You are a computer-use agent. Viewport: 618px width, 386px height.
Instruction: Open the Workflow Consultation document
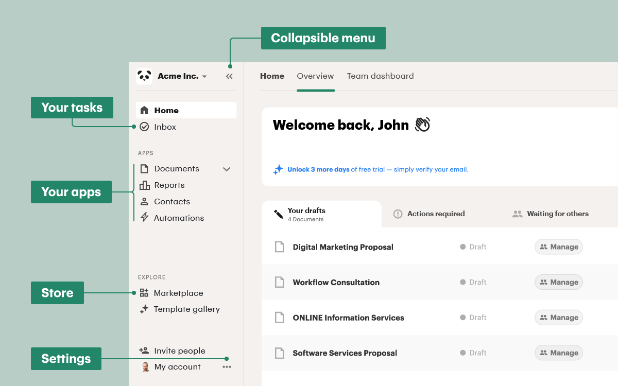(336, 282)
